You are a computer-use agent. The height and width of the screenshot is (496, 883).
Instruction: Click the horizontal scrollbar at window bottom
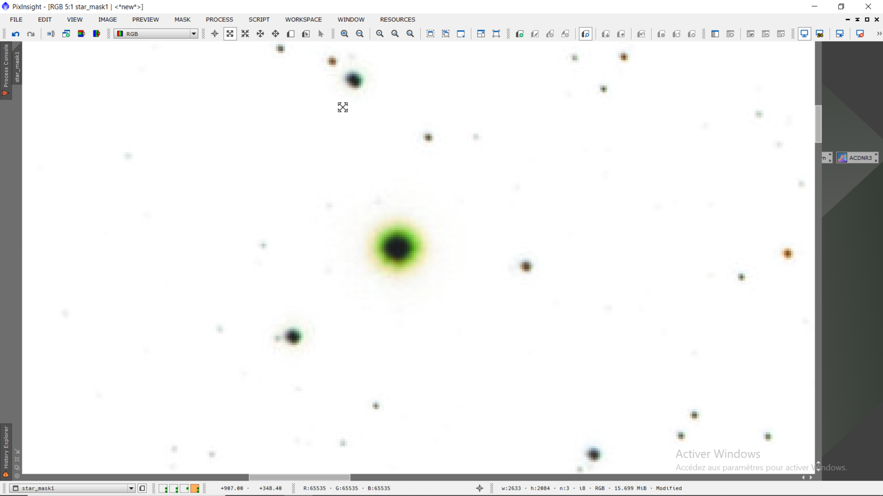[299, 477]
